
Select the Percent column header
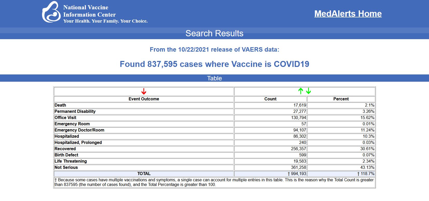coord(341,99)
